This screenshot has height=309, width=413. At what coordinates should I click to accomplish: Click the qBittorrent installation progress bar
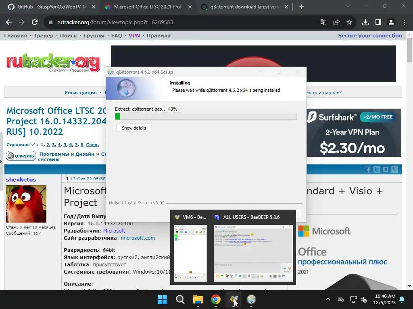pyautogui.click(x=206, y=116)
